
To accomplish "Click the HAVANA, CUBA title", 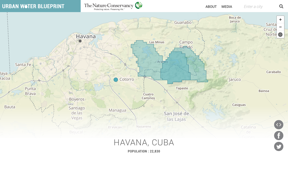I will click(144, 142).
